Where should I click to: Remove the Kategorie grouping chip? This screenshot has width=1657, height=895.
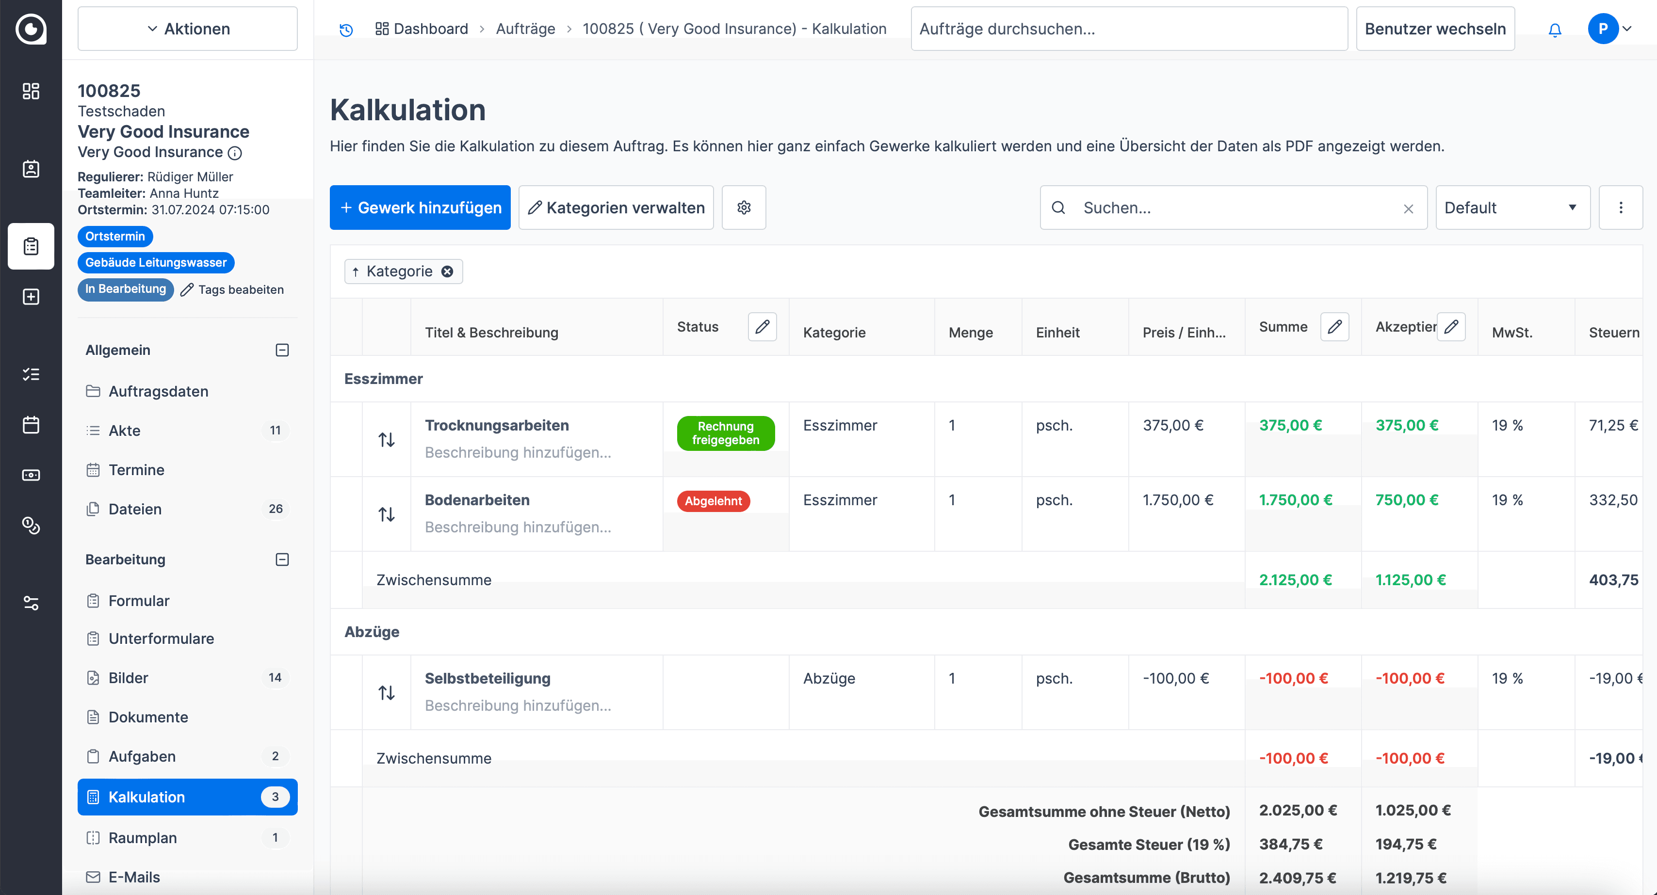[447, 272]
